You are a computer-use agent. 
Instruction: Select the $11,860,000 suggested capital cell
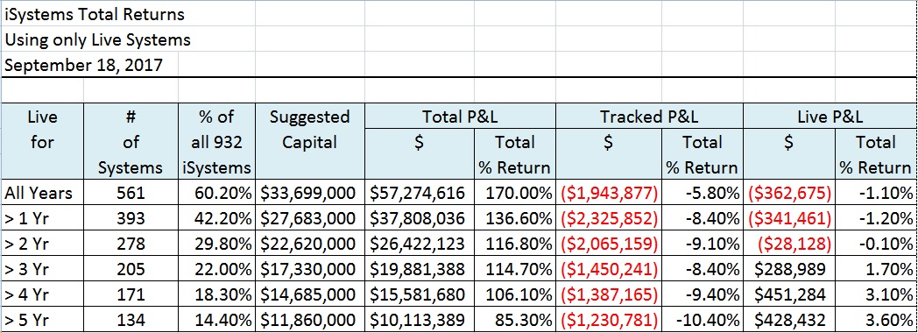[310, 320]
